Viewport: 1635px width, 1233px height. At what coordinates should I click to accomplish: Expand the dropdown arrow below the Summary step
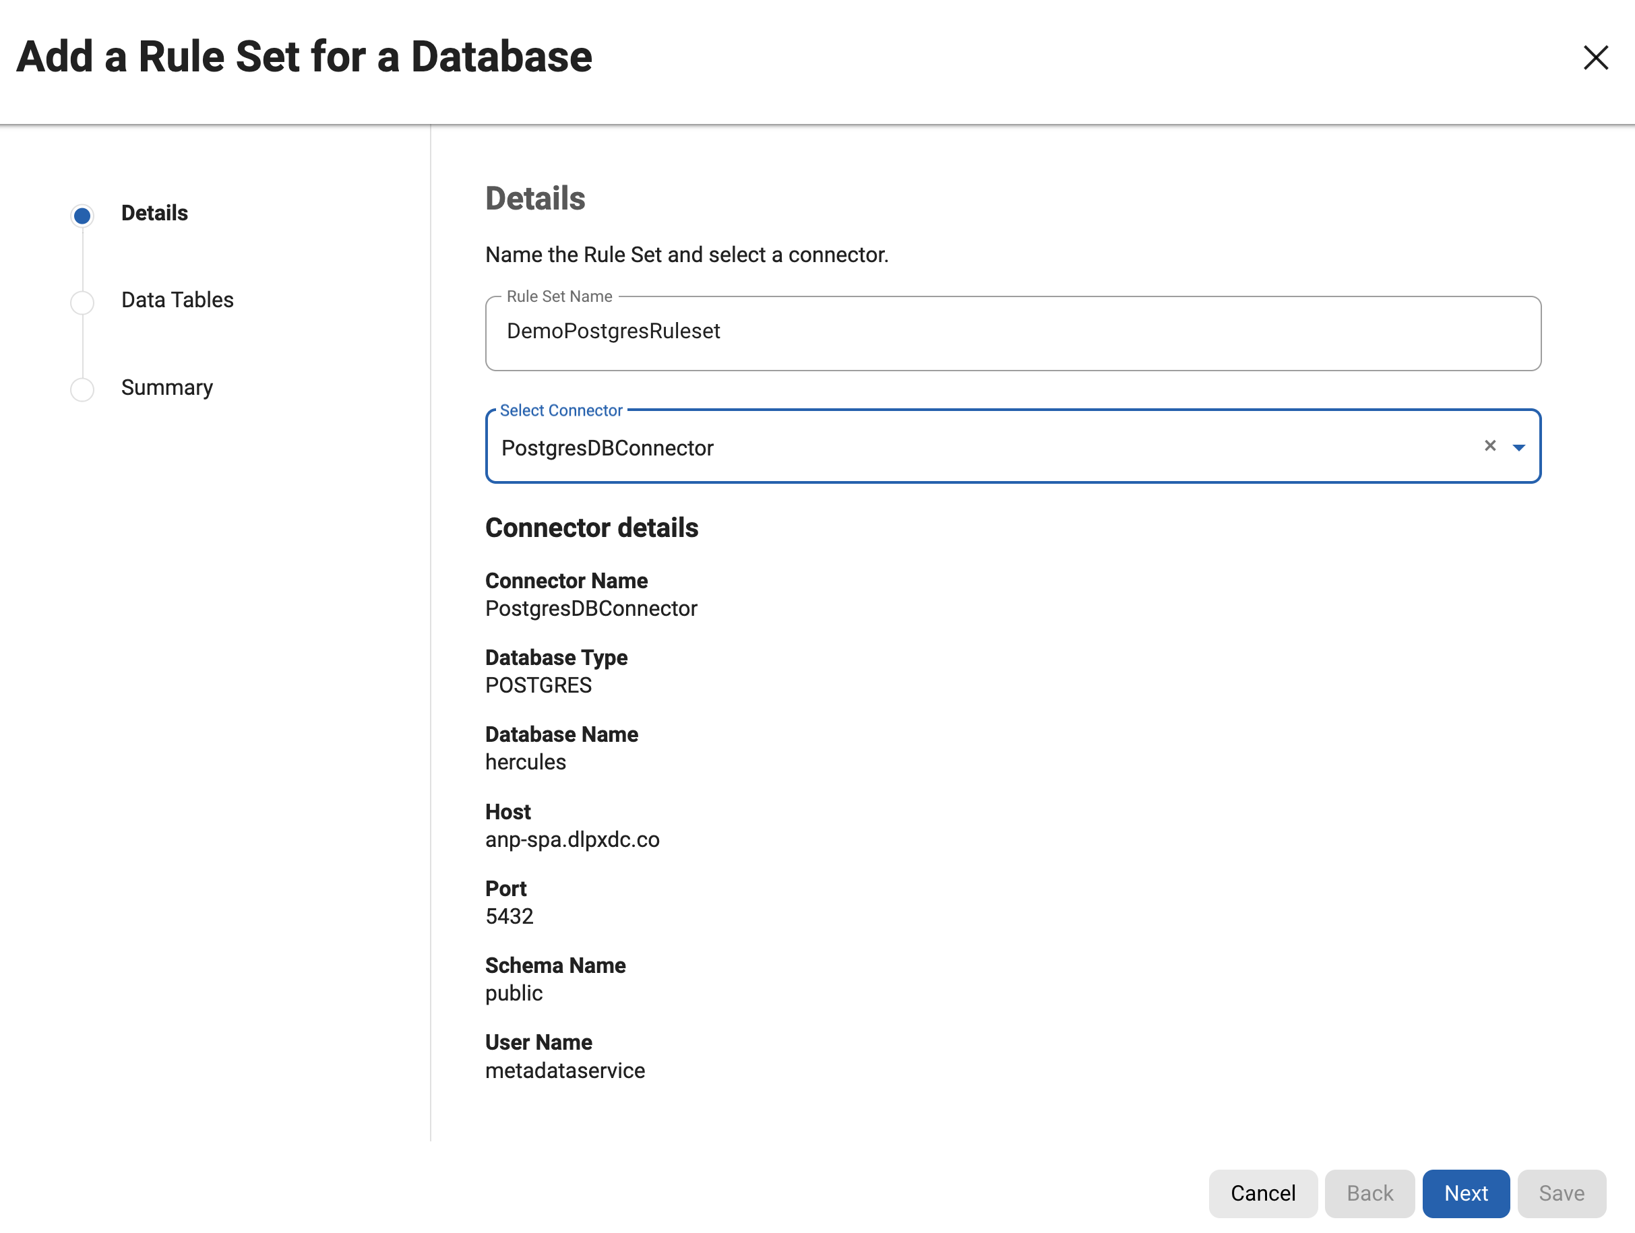tap(154, 447)
